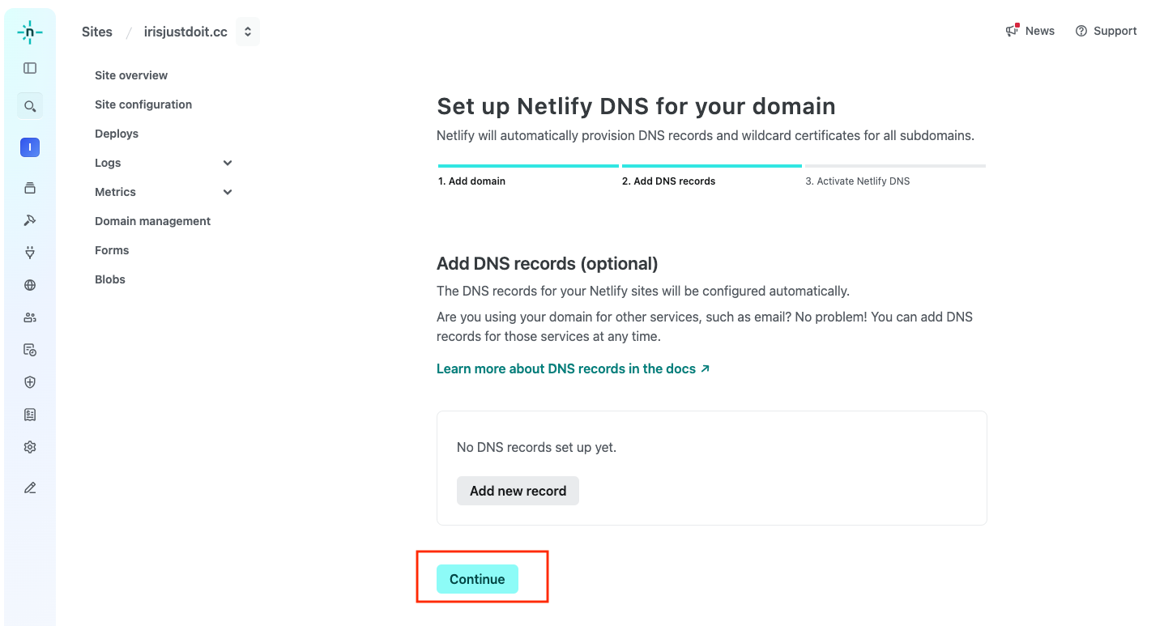Open the Deploys menu item

tap(117, 134)
